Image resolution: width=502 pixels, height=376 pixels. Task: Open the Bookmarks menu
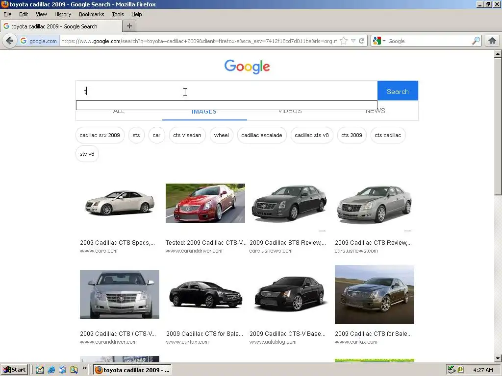tap(92, 14)
